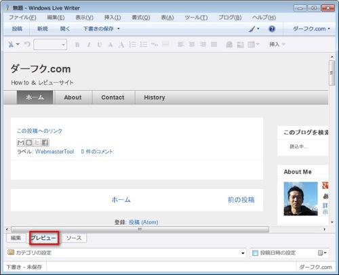
Task: Toggle italic formatting
Action: coord(89,45)
